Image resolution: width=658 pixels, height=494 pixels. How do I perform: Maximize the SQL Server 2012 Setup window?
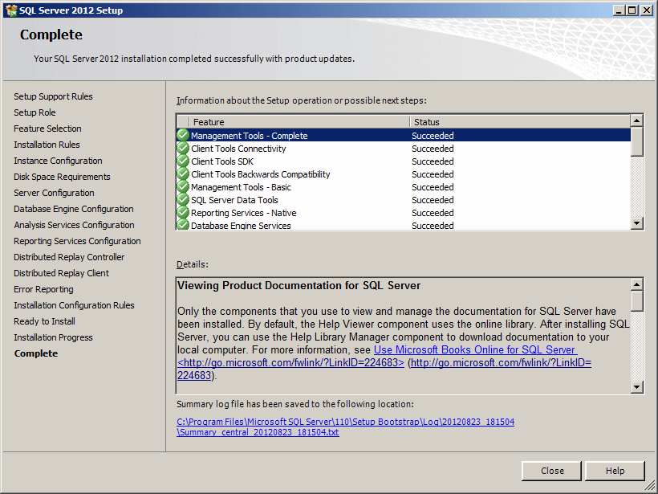click(x=632, y=10)
